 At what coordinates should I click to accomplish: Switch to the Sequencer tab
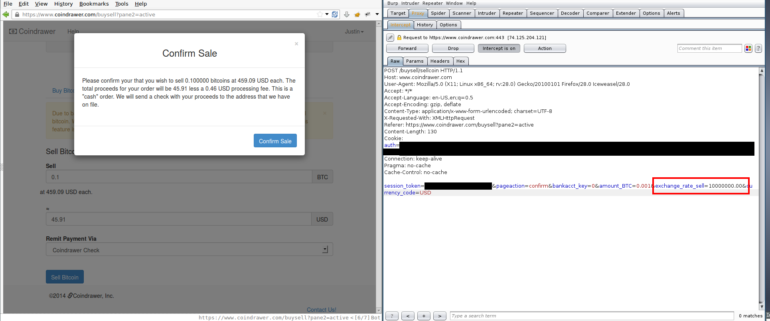point(542,13)
